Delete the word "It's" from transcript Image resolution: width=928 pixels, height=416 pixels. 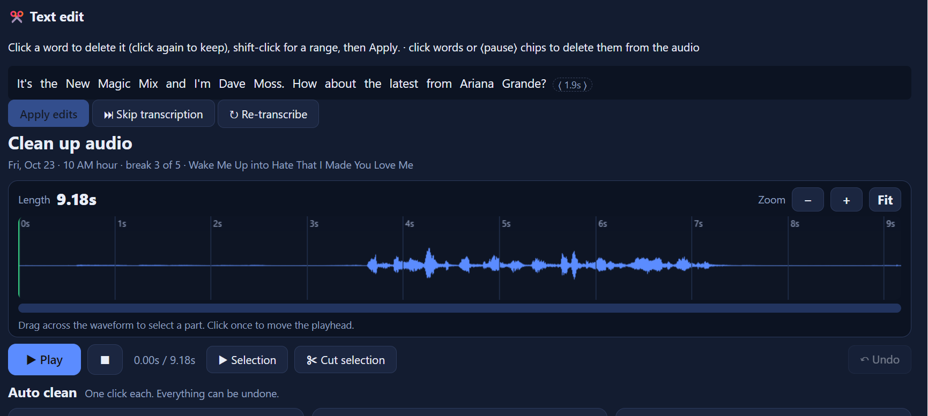tap(25, 84)
